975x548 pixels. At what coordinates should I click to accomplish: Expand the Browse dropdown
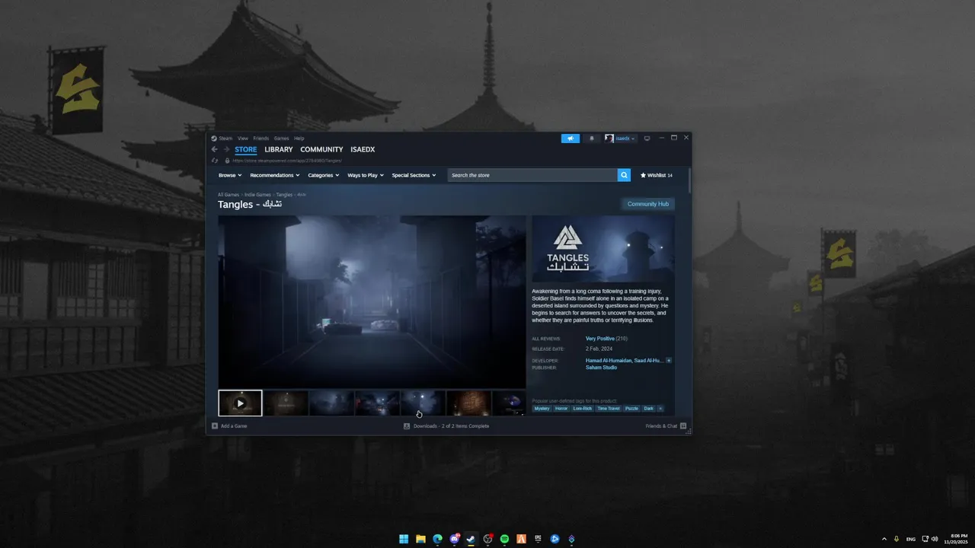point(230,175)
